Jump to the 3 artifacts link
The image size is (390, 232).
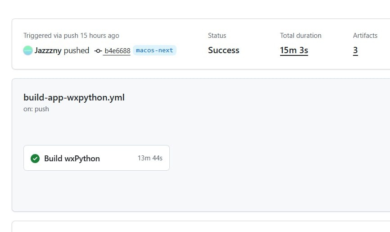pos(355,50)
